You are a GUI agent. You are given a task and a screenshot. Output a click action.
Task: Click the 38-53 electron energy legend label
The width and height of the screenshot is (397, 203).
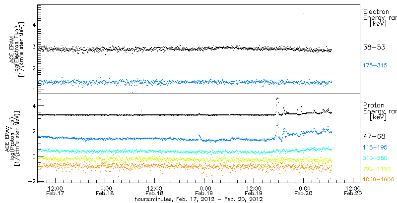[x=374, y=47]
